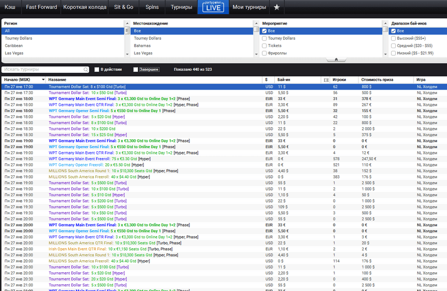This screenshot has width=447, height=291.
Task: Select the 17:00 Tournament Dollar Sat 8 x $100 row
Action: coord(224,87)
